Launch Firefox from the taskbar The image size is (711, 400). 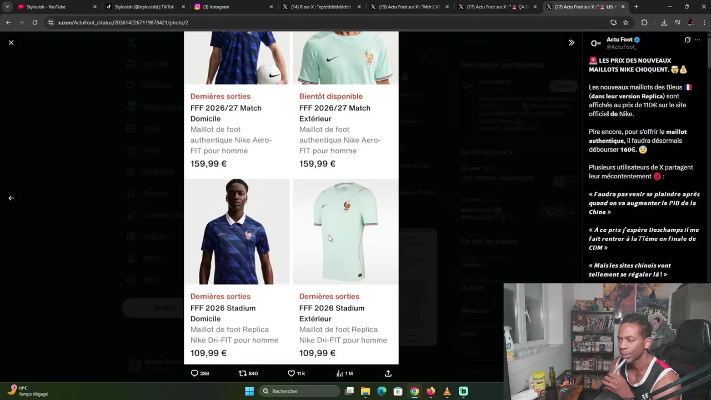(430, 391)
